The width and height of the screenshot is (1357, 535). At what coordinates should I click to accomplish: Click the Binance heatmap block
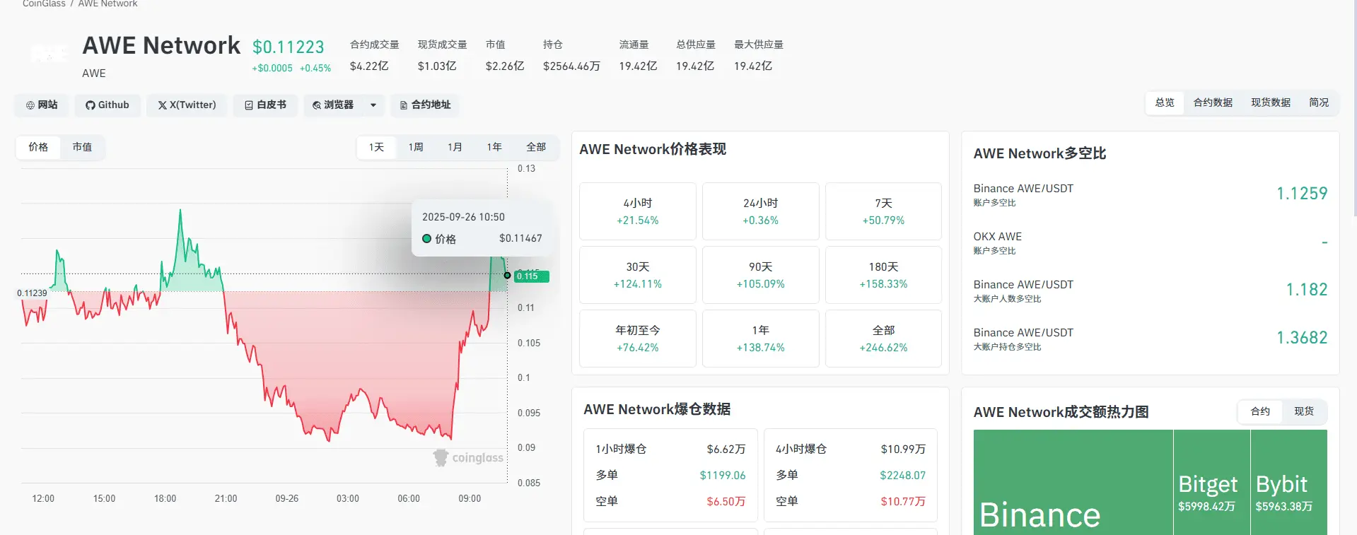1073,482
